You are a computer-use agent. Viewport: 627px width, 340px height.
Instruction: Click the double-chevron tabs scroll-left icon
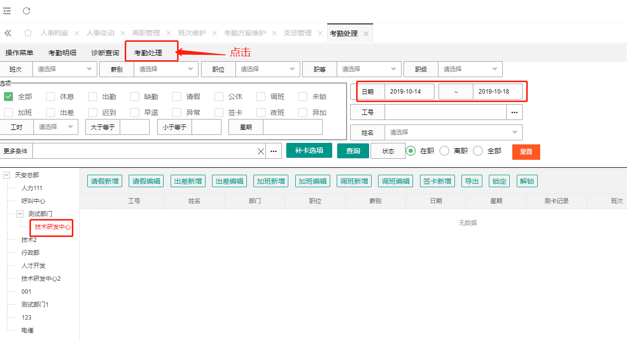(x=8, y=33)
